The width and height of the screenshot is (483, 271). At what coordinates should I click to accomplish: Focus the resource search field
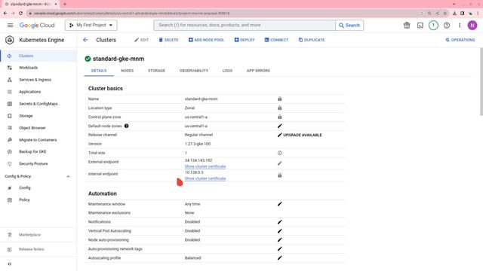(245, 25)
